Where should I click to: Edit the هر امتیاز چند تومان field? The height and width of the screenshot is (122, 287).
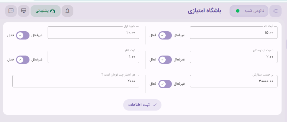pos(76,81)
